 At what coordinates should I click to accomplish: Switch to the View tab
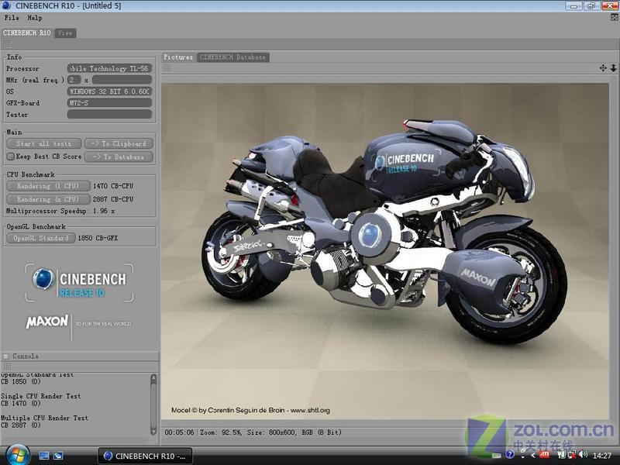coord(65,33)
